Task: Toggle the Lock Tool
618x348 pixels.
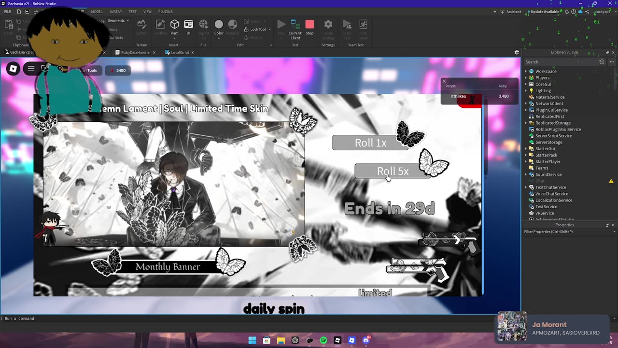Action: pyautogui.click(x=255, y=29)
